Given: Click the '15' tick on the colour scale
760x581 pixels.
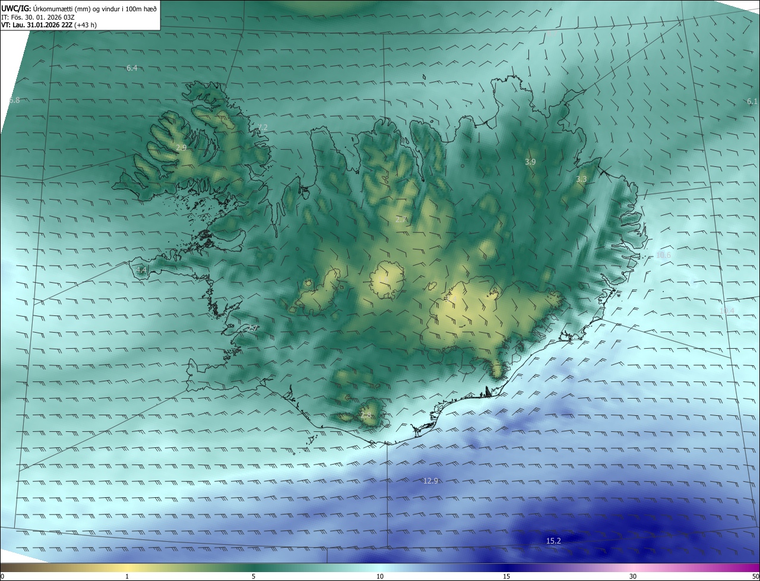Looking at the screenshot, I should [506, 576].
